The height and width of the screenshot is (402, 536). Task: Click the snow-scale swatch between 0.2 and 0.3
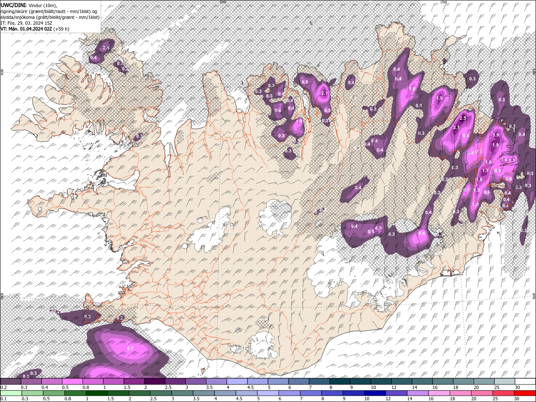[10, 381]
